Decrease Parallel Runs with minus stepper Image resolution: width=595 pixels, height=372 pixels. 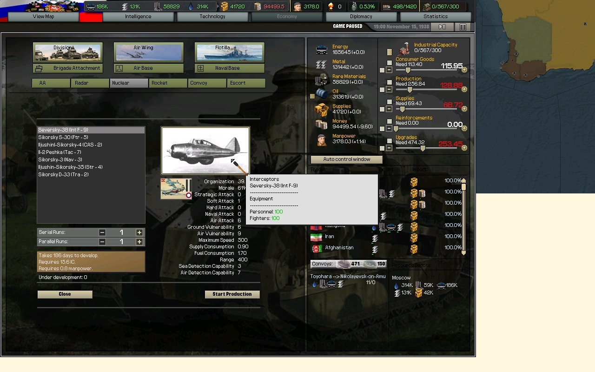tap(102, 242)
